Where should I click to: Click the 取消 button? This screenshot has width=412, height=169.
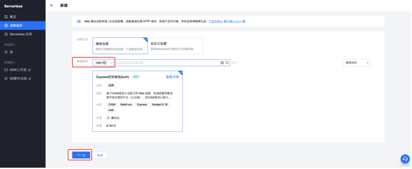coord(100,155)
